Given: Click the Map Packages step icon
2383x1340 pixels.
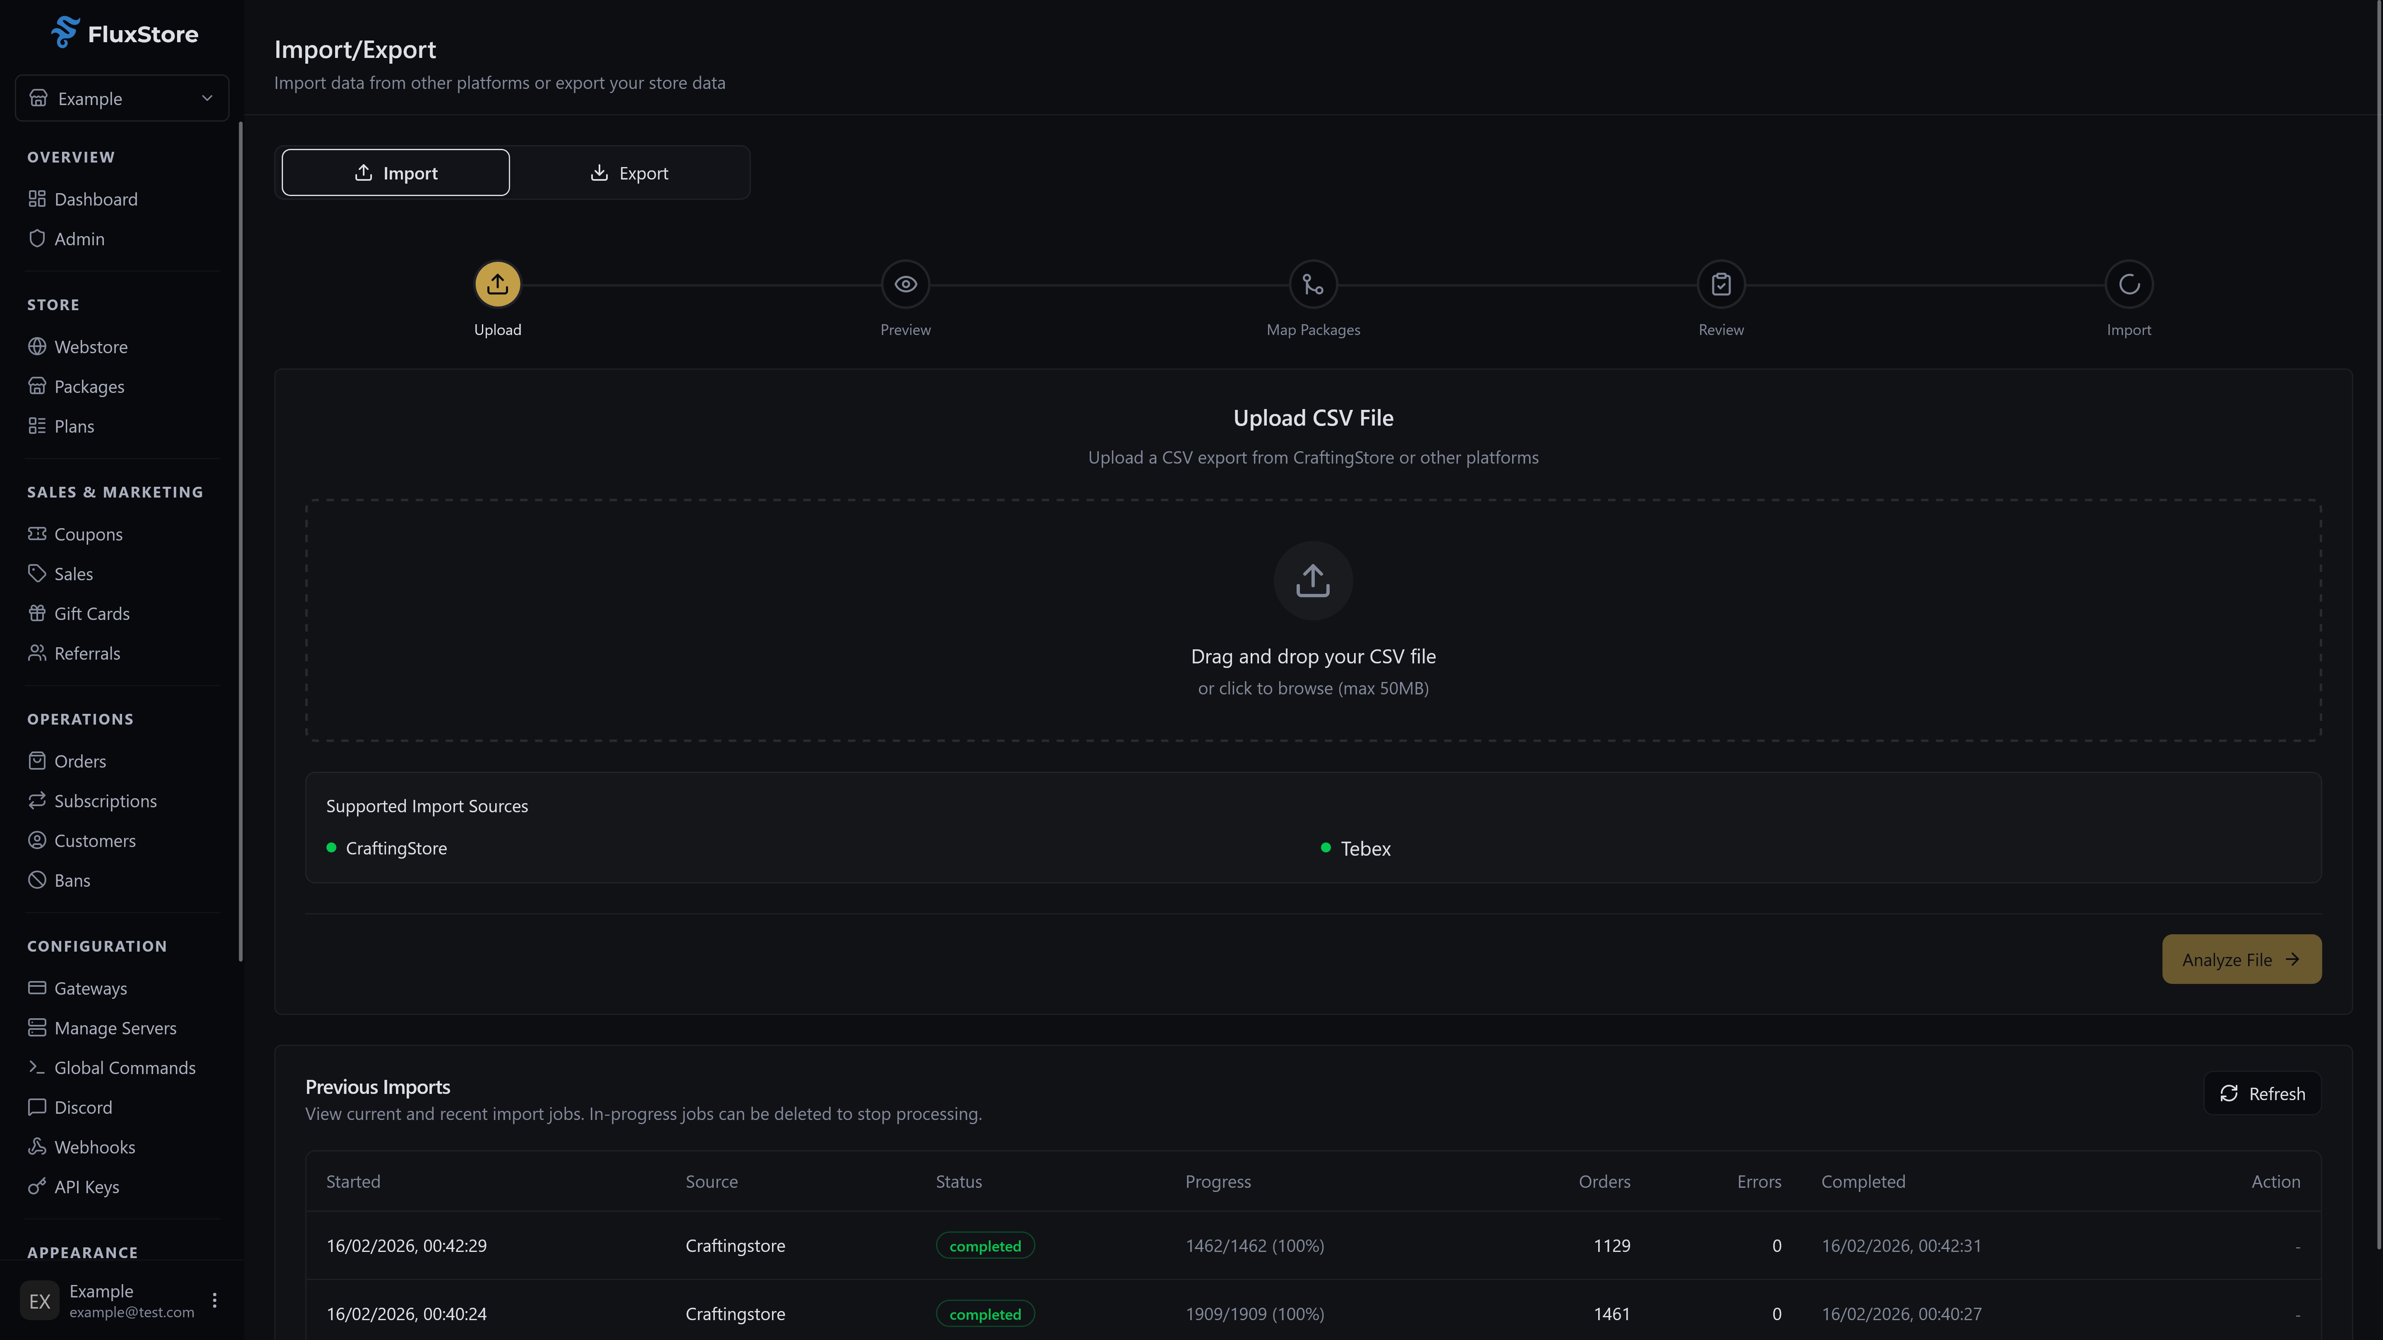Looking at the screenshot, I should point(1313,284).
